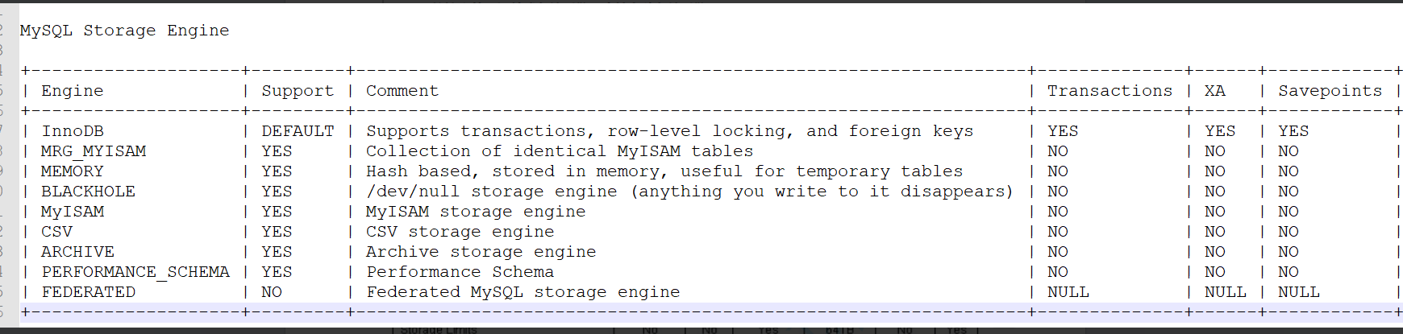Click the 'Federated MySQL storage engine' comment
1403x334 pixels.
coord(522,292)
